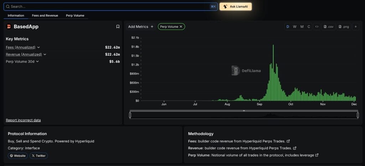
Task: Open the Add Metrics menu
Action: click(141, 27)
